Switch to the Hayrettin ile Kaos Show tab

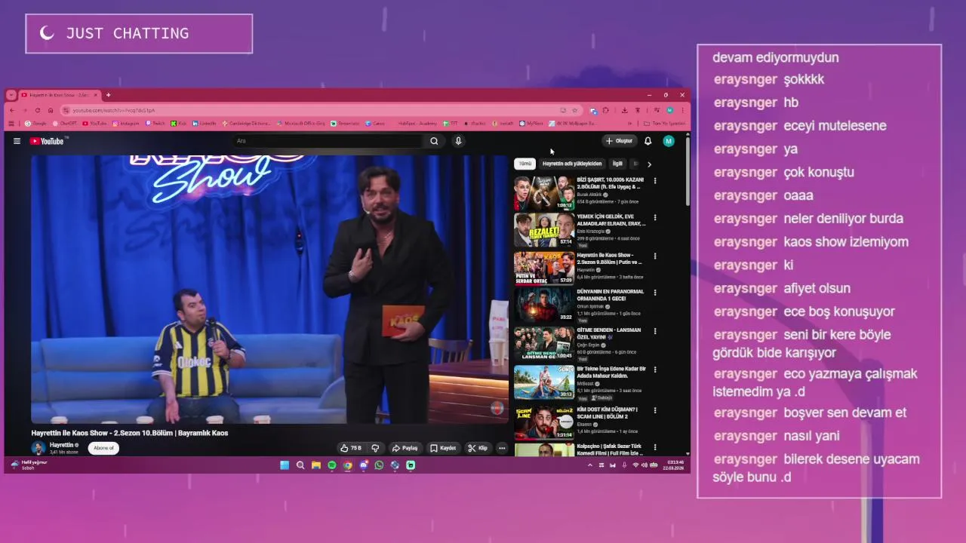click(x=57, y=95)
